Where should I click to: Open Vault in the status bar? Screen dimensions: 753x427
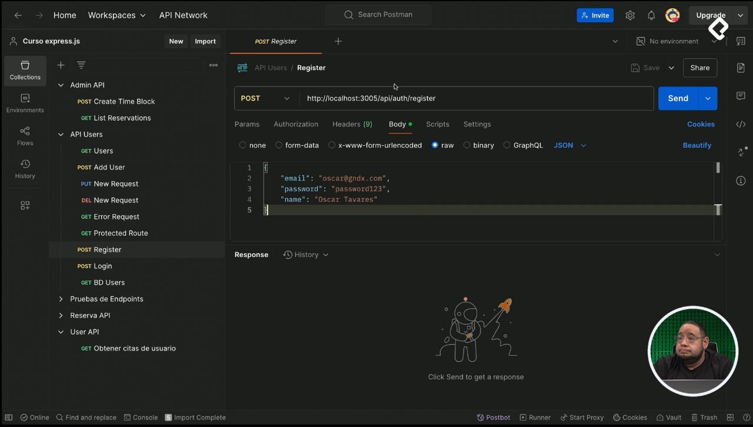tap(669, 418)
